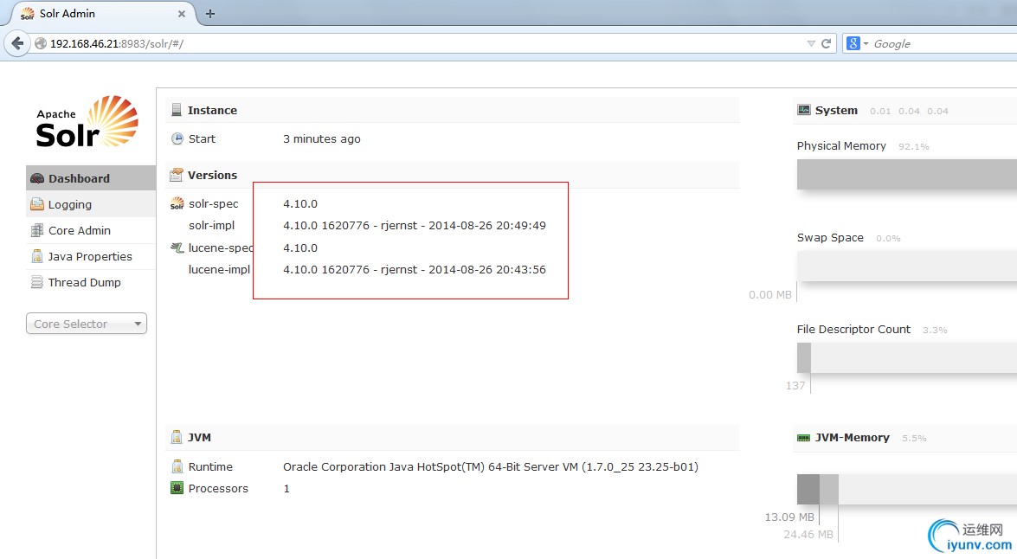Click the System load average 0.01

tap(880, 112)
